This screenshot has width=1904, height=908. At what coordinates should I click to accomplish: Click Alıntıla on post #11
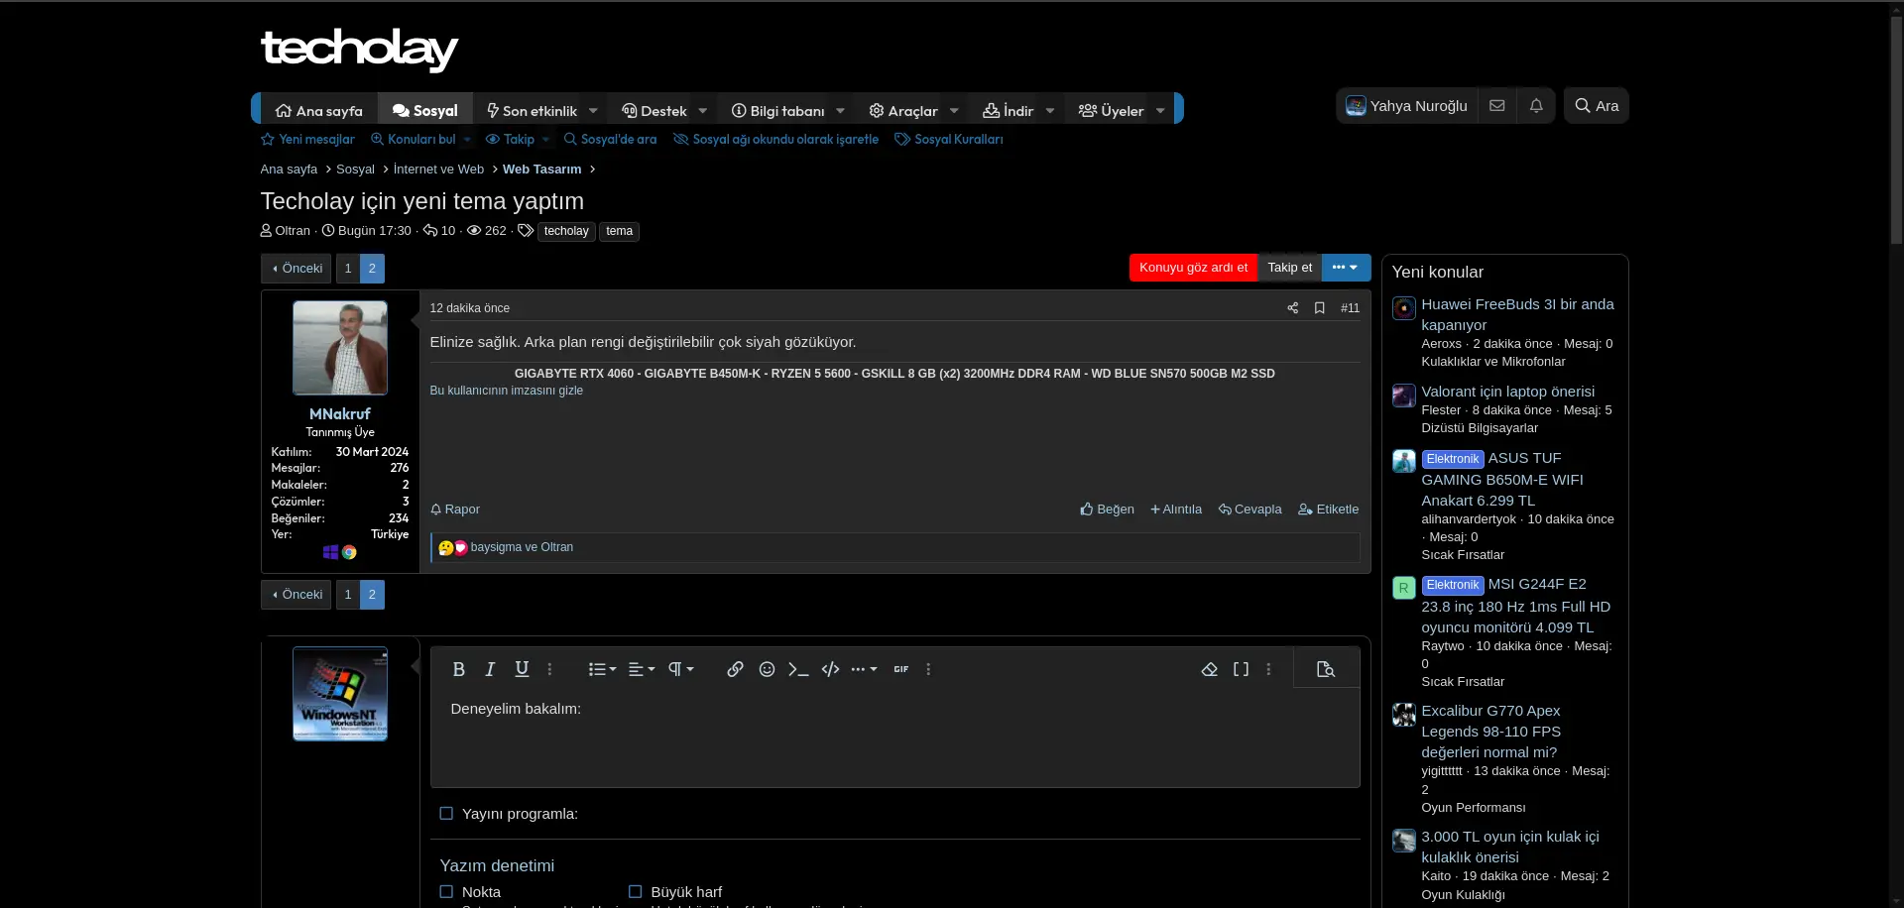(1176, 510)
